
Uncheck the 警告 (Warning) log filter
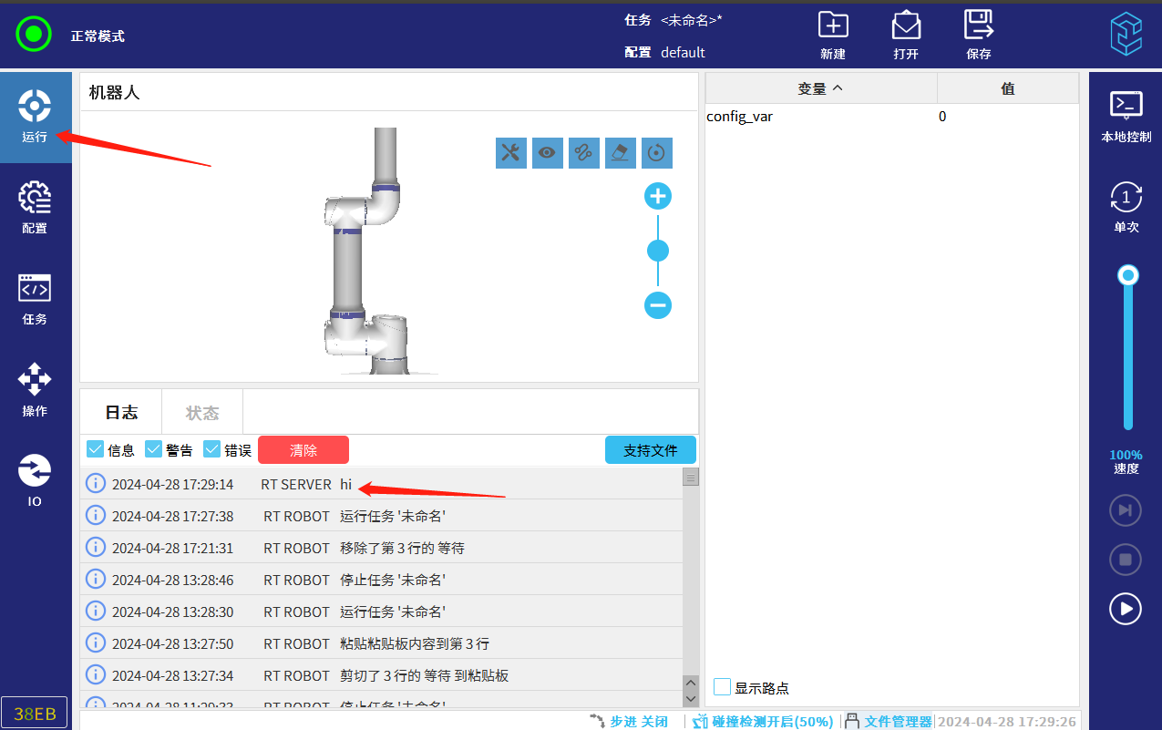(x=153, y=449)
